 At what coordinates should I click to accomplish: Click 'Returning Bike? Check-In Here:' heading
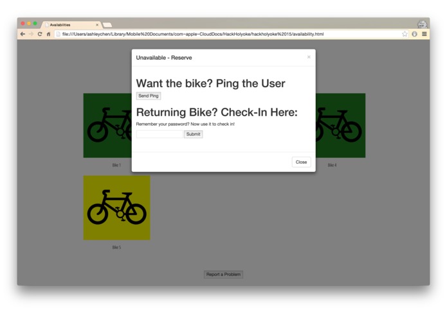(x=217, y=112)
